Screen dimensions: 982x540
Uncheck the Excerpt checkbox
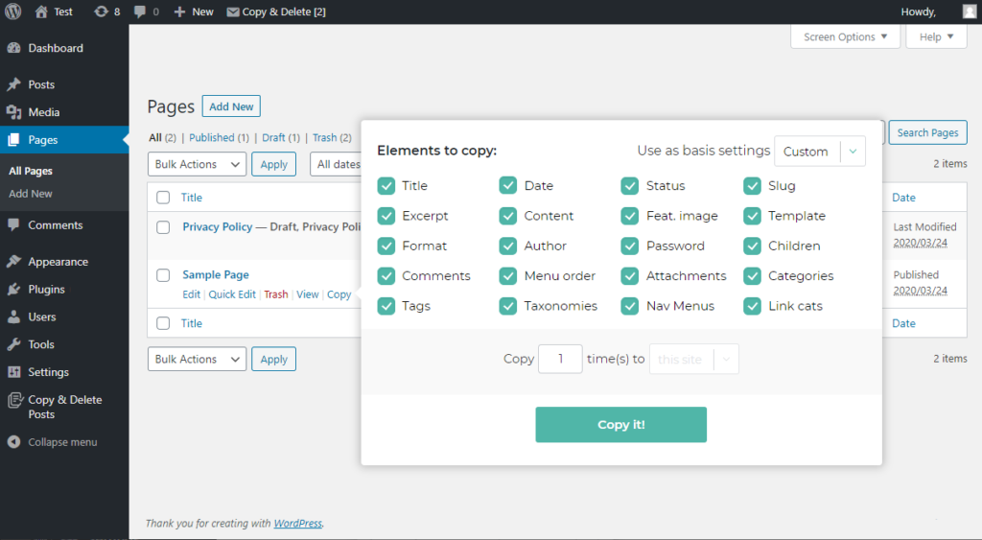[x=386, y=216]
